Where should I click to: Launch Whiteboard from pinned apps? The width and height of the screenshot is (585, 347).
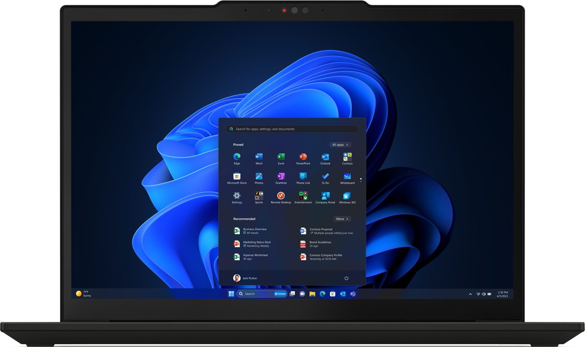point(347,178)
